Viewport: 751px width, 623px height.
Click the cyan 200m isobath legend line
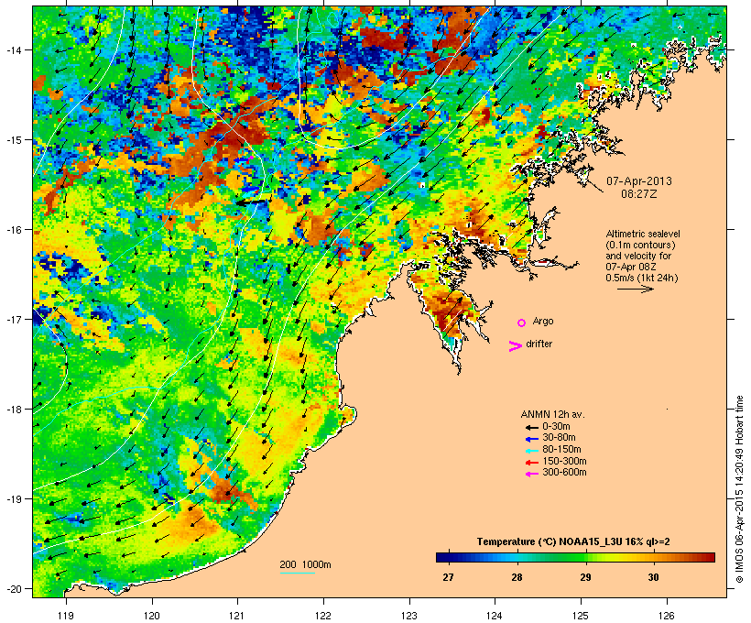coord(298,574)
